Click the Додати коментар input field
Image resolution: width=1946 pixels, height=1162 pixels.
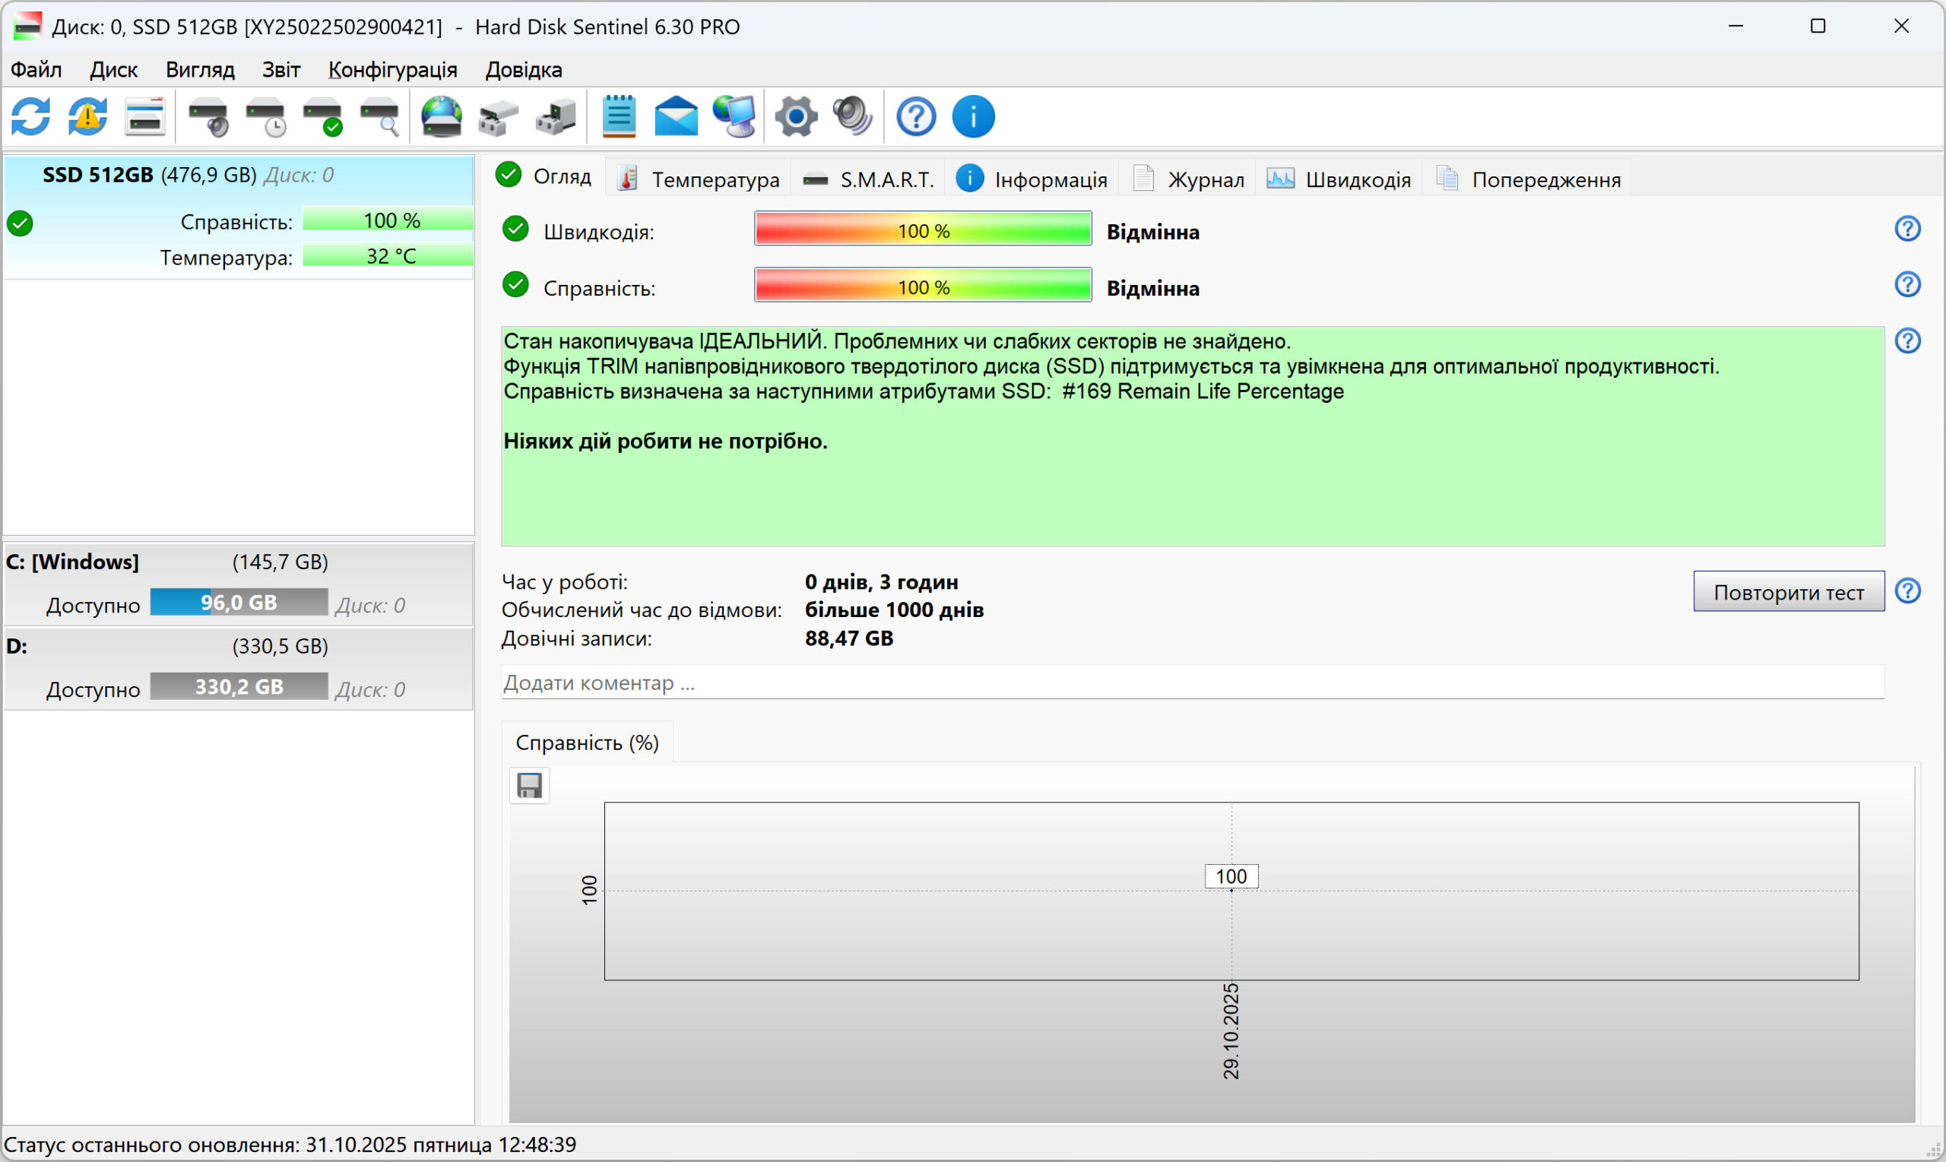1192,682
